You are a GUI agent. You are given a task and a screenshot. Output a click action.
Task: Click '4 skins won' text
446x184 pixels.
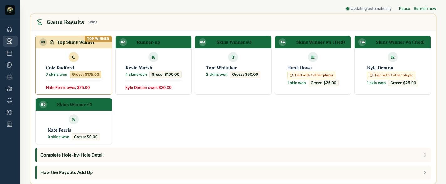pos(136,75)
